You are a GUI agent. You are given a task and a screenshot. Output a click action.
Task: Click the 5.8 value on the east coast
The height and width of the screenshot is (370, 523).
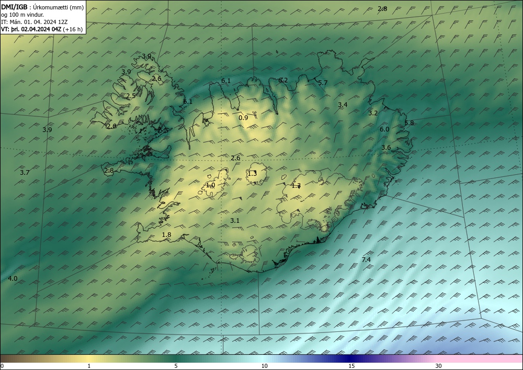coord(409,123)
